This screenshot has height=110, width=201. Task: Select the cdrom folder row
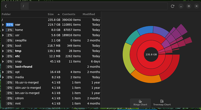[x=51, y=98]
